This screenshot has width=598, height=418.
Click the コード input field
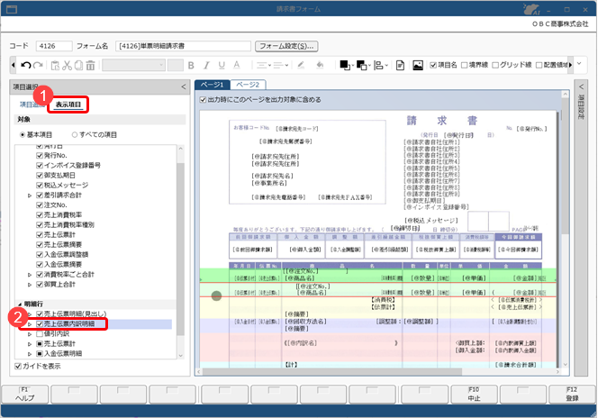coord(54,46)
